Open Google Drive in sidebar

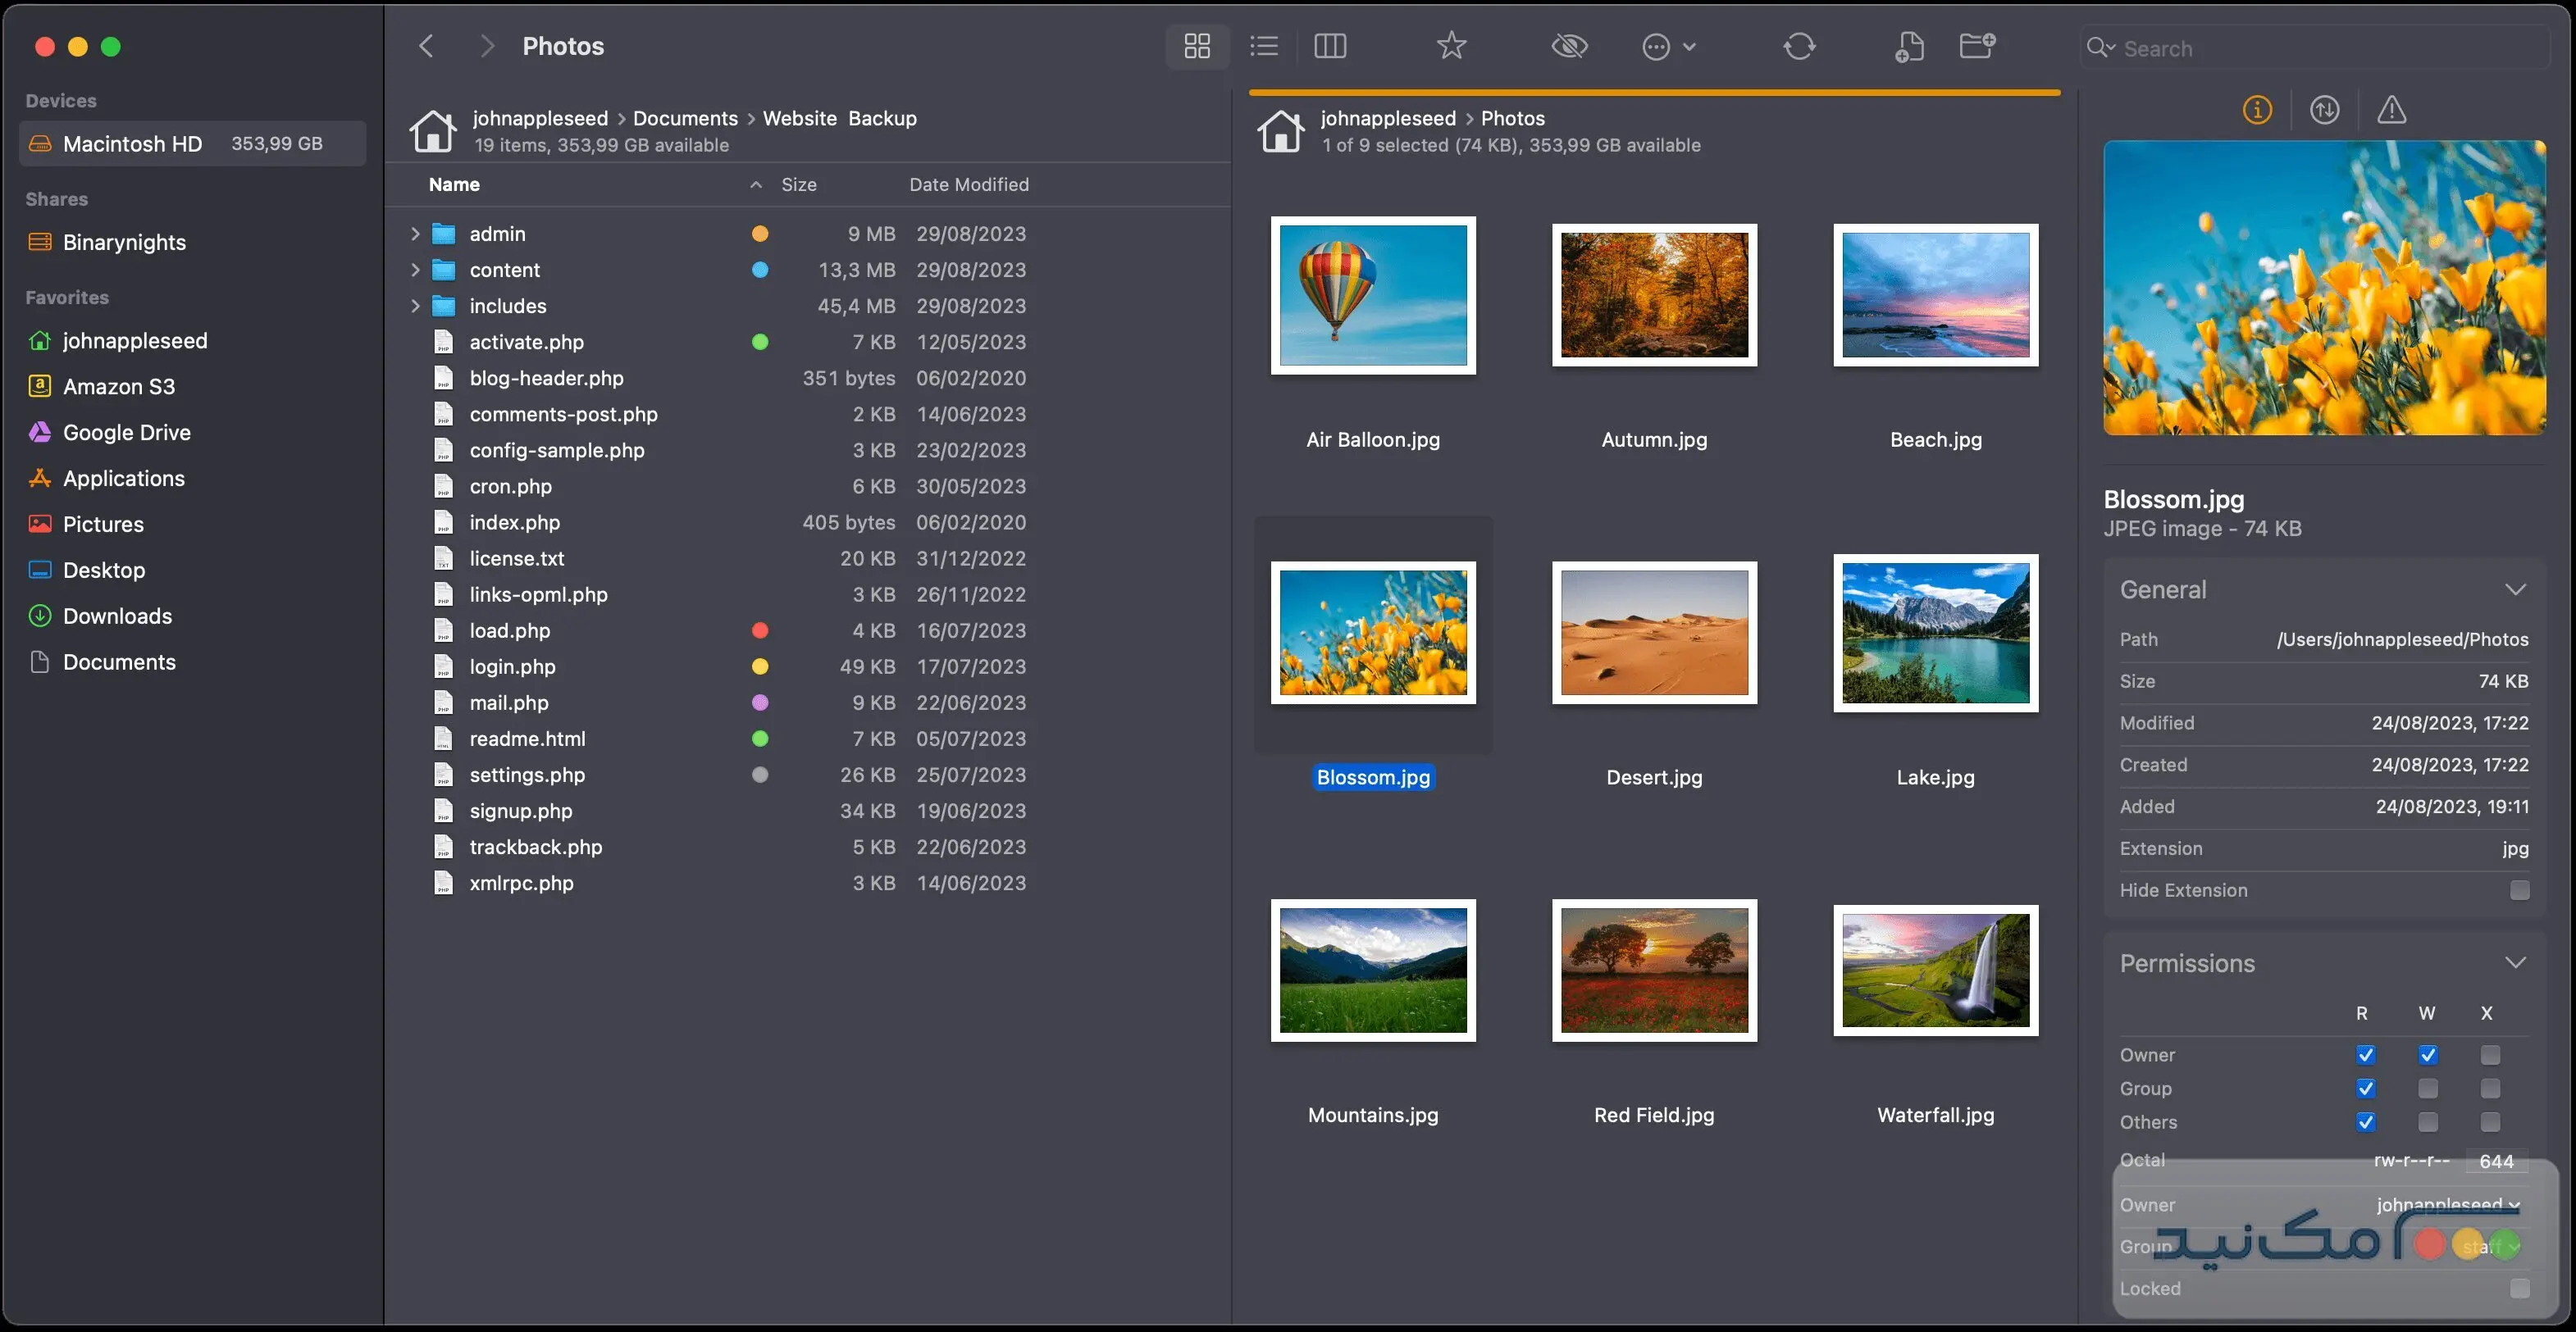click(126, 433)
